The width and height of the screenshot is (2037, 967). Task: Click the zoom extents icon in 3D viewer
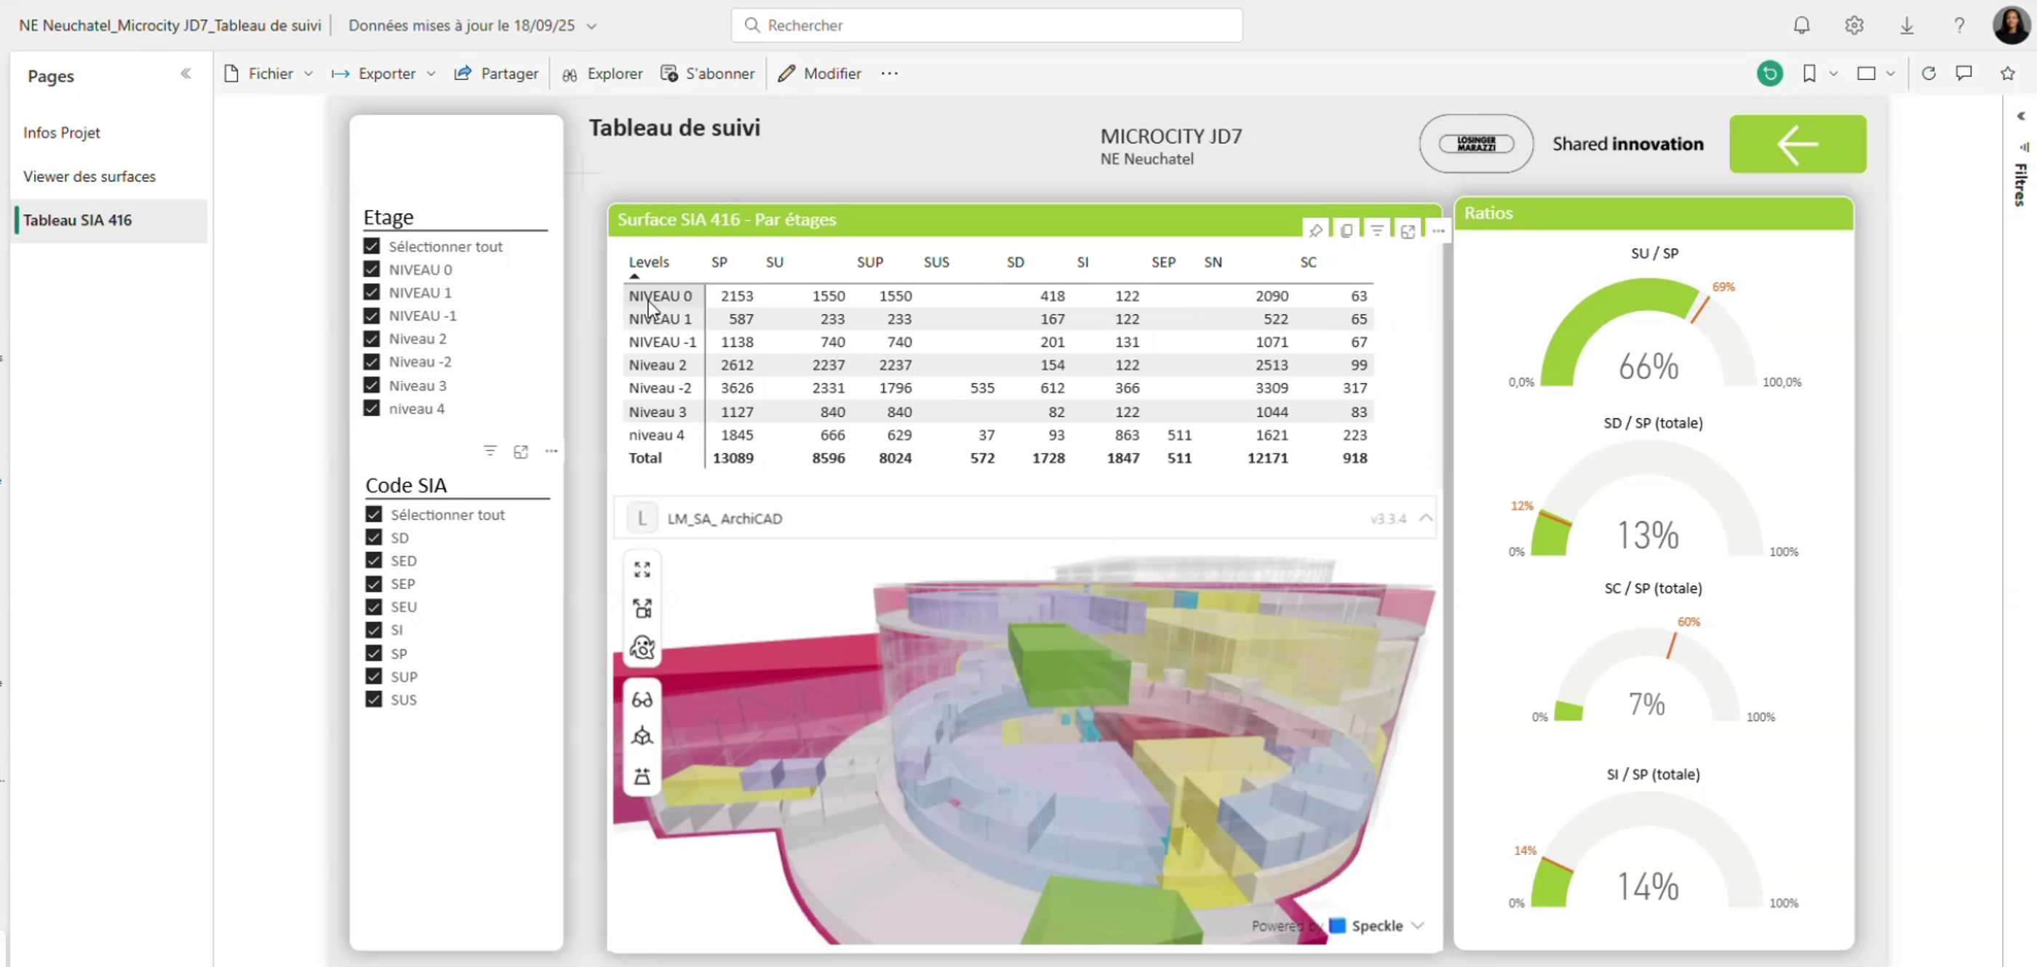coord(642,569)
